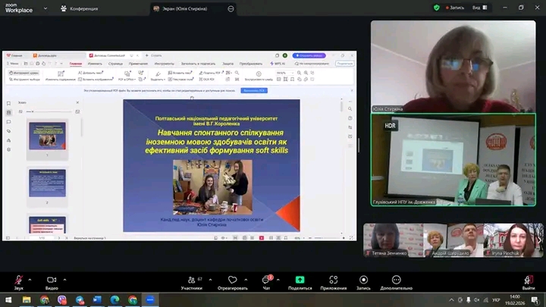Open the Приложения apps icon

pyautogui.click(x=333, y=280)
